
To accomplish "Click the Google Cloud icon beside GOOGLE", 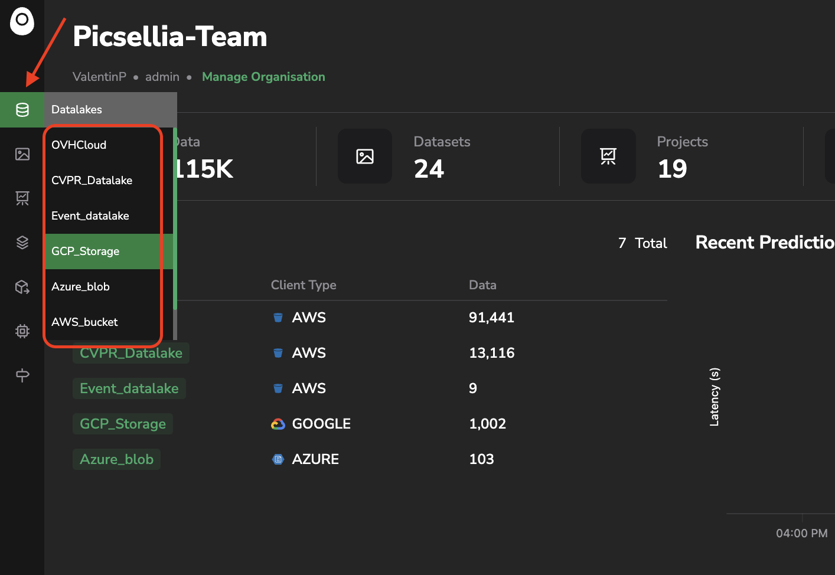I will (x=278, y=424).
